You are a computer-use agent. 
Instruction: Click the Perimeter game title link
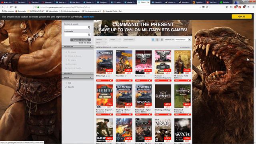pos(139,76)
